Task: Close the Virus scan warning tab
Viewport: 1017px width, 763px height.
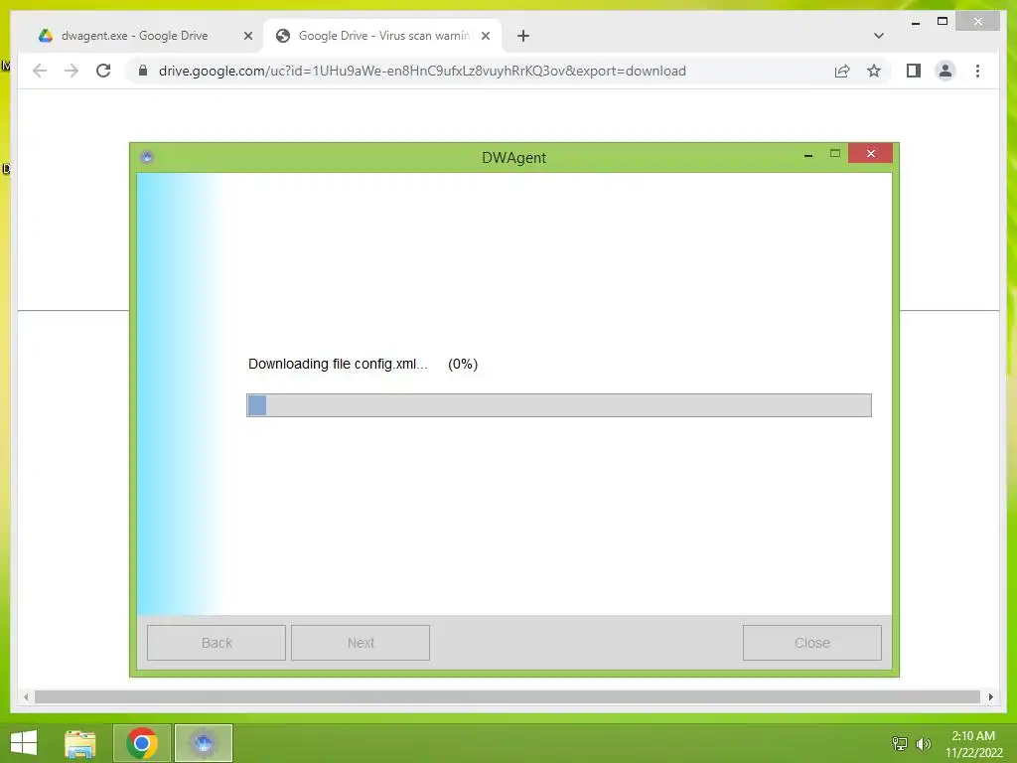Action: click(485, 36)
